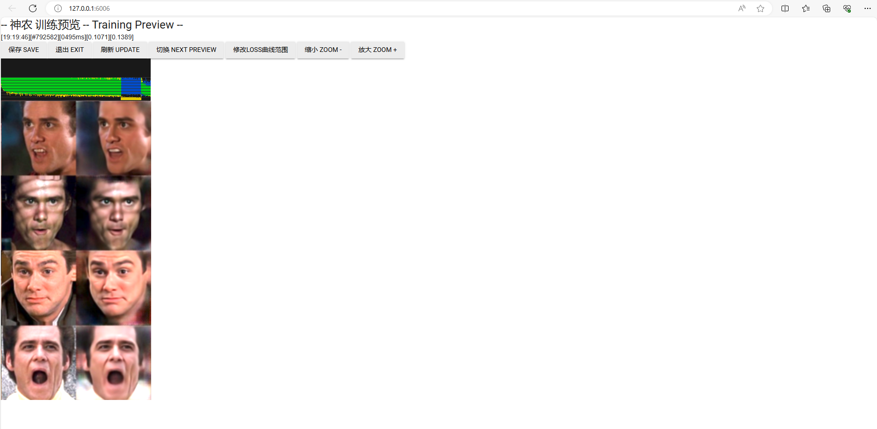The image size is (877, 429).
Task: Add page to favorites star icon
Action: 760,8
